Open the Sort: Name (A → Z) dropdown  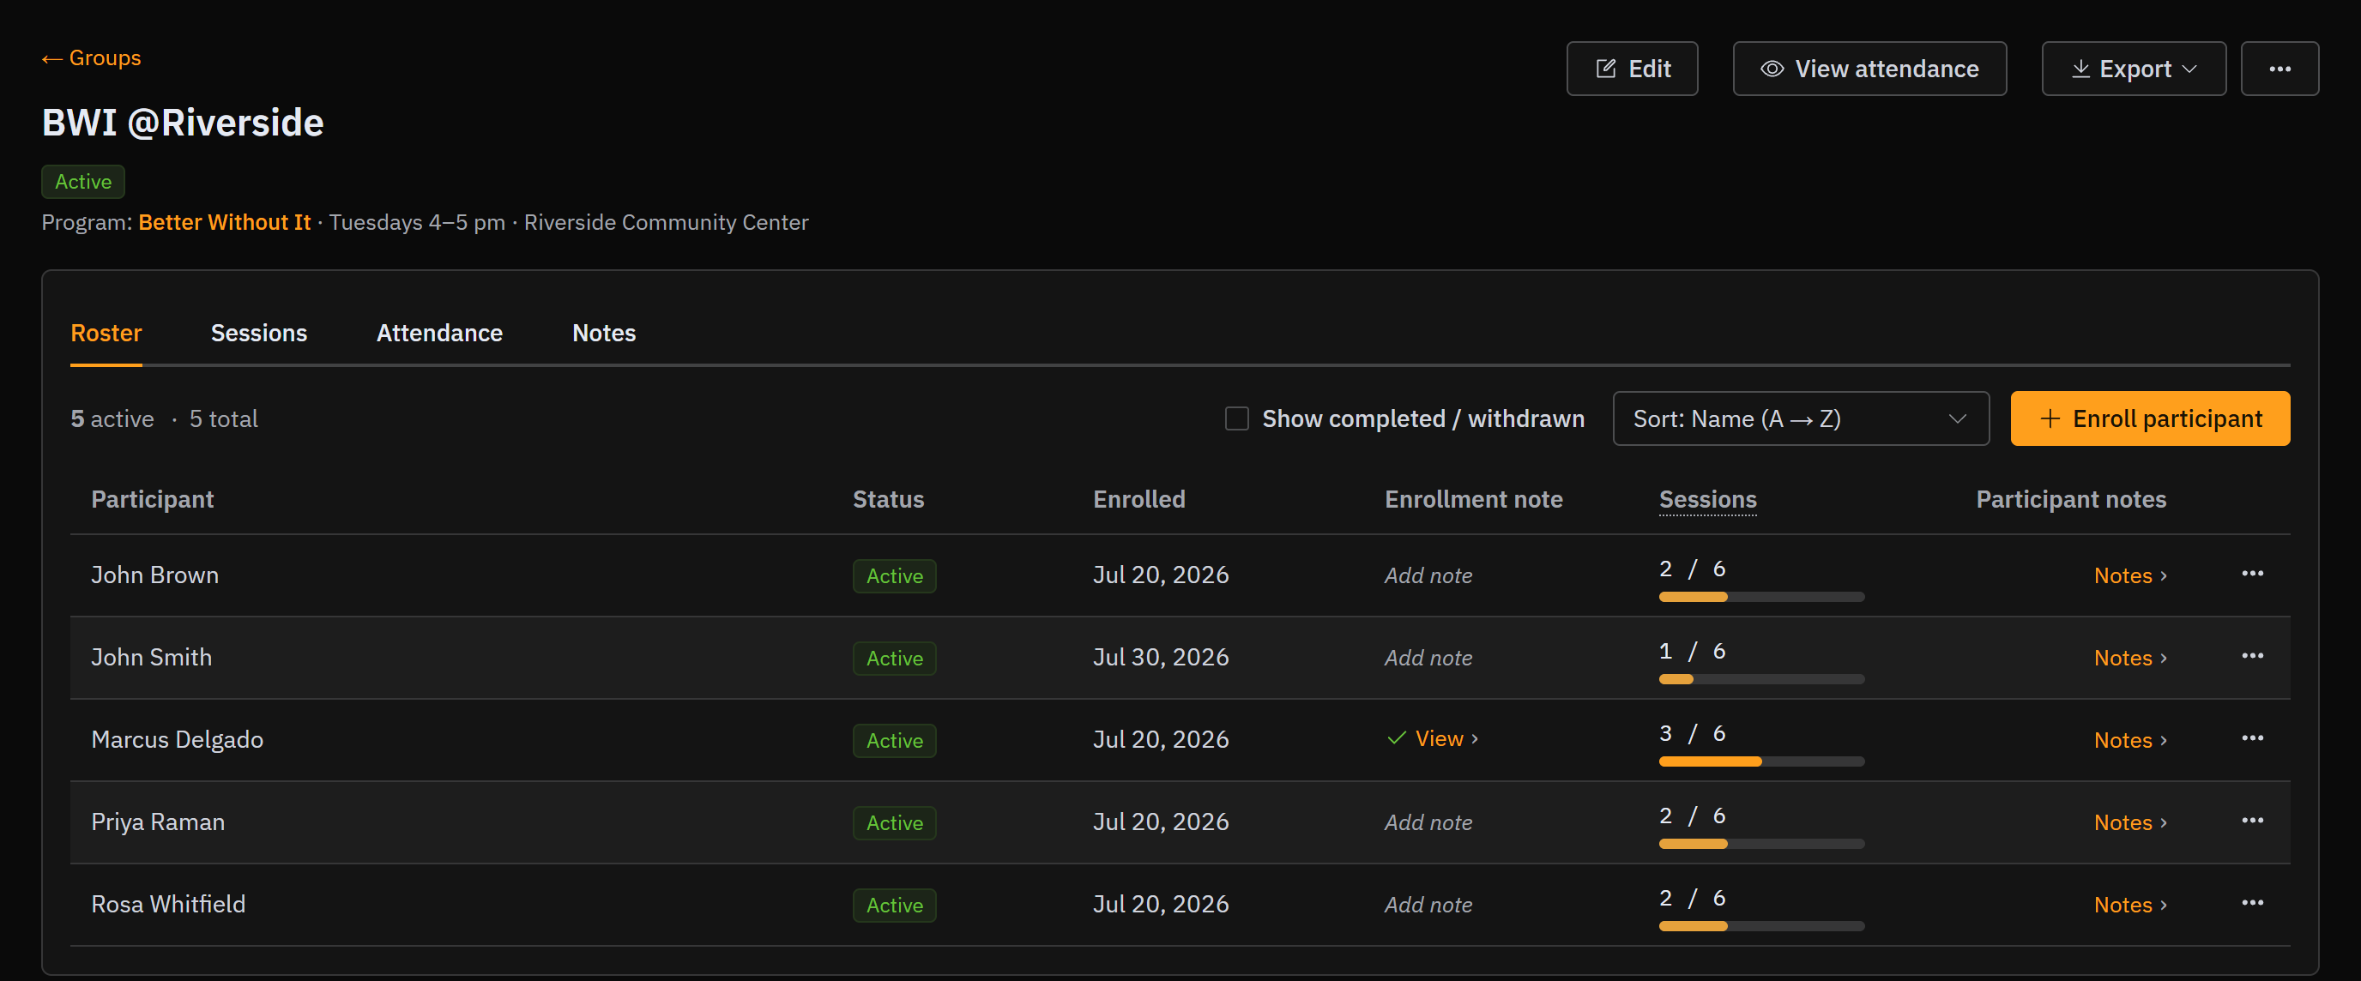click(1800, 418)
